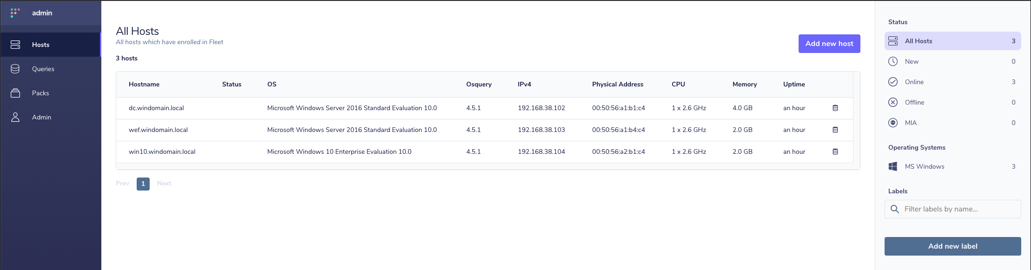
Task: Filter by MS Windows operating system
Action: coord(952,166)
